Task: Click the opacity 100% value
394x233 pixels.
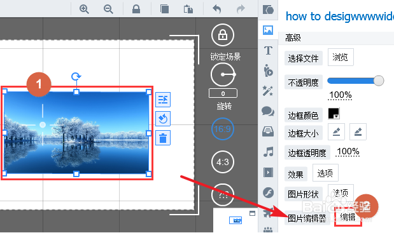Action: point(341,95)
